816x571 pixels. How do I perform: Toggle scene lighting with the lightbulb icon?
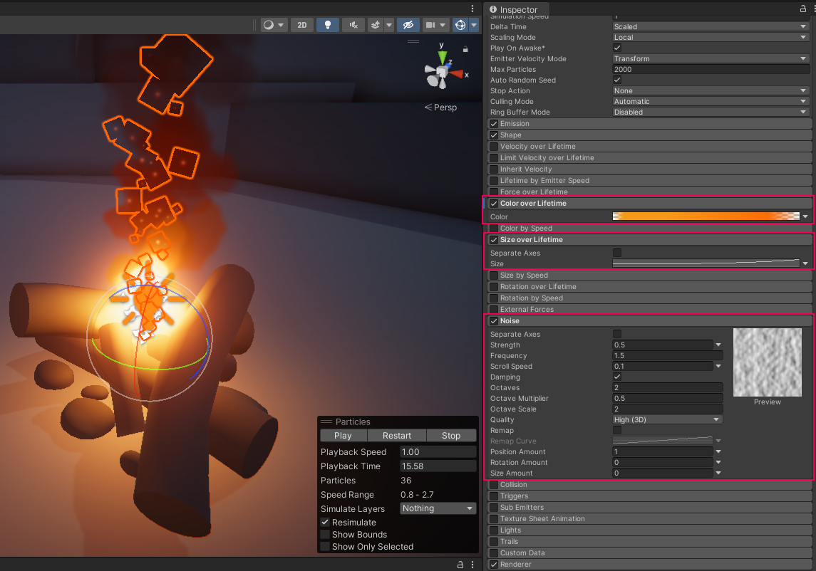coord(327,25)
